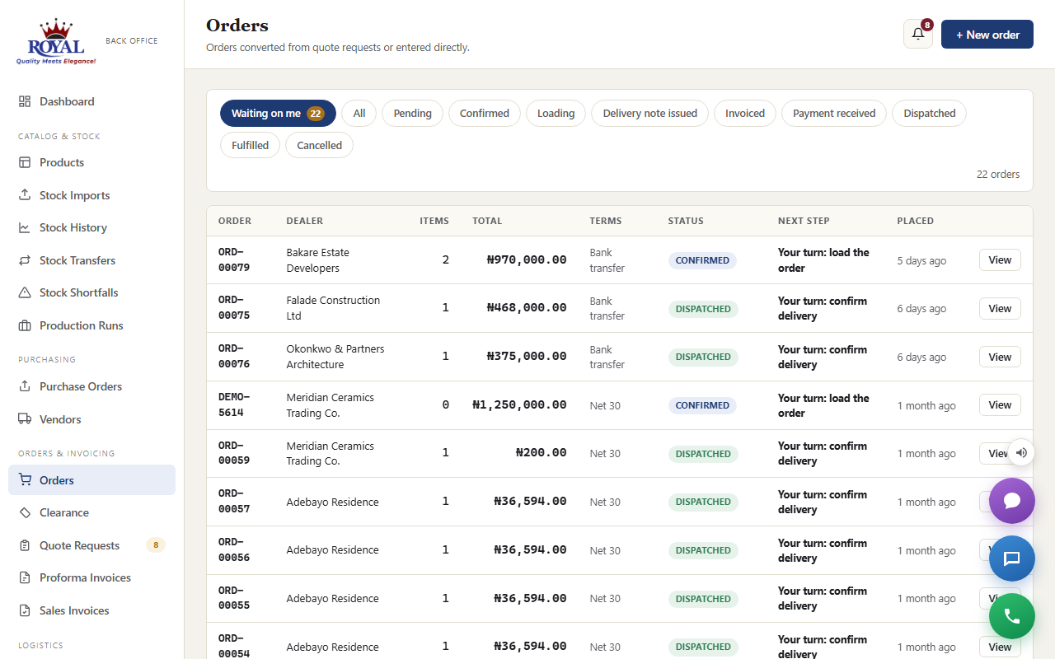Click the Stock Transfers arrows icon
This screenshot has width=1055, height=659.
coord(25,260)
